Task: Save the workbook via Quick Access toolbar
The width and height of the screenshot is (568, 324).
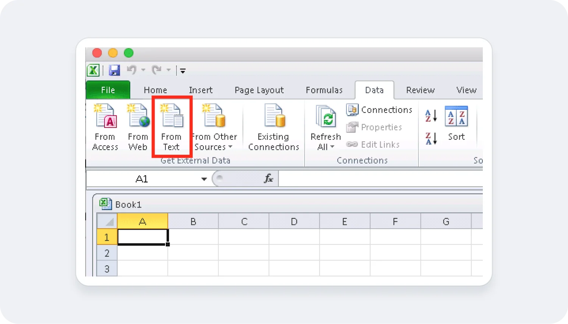Action: click(114, 70)
